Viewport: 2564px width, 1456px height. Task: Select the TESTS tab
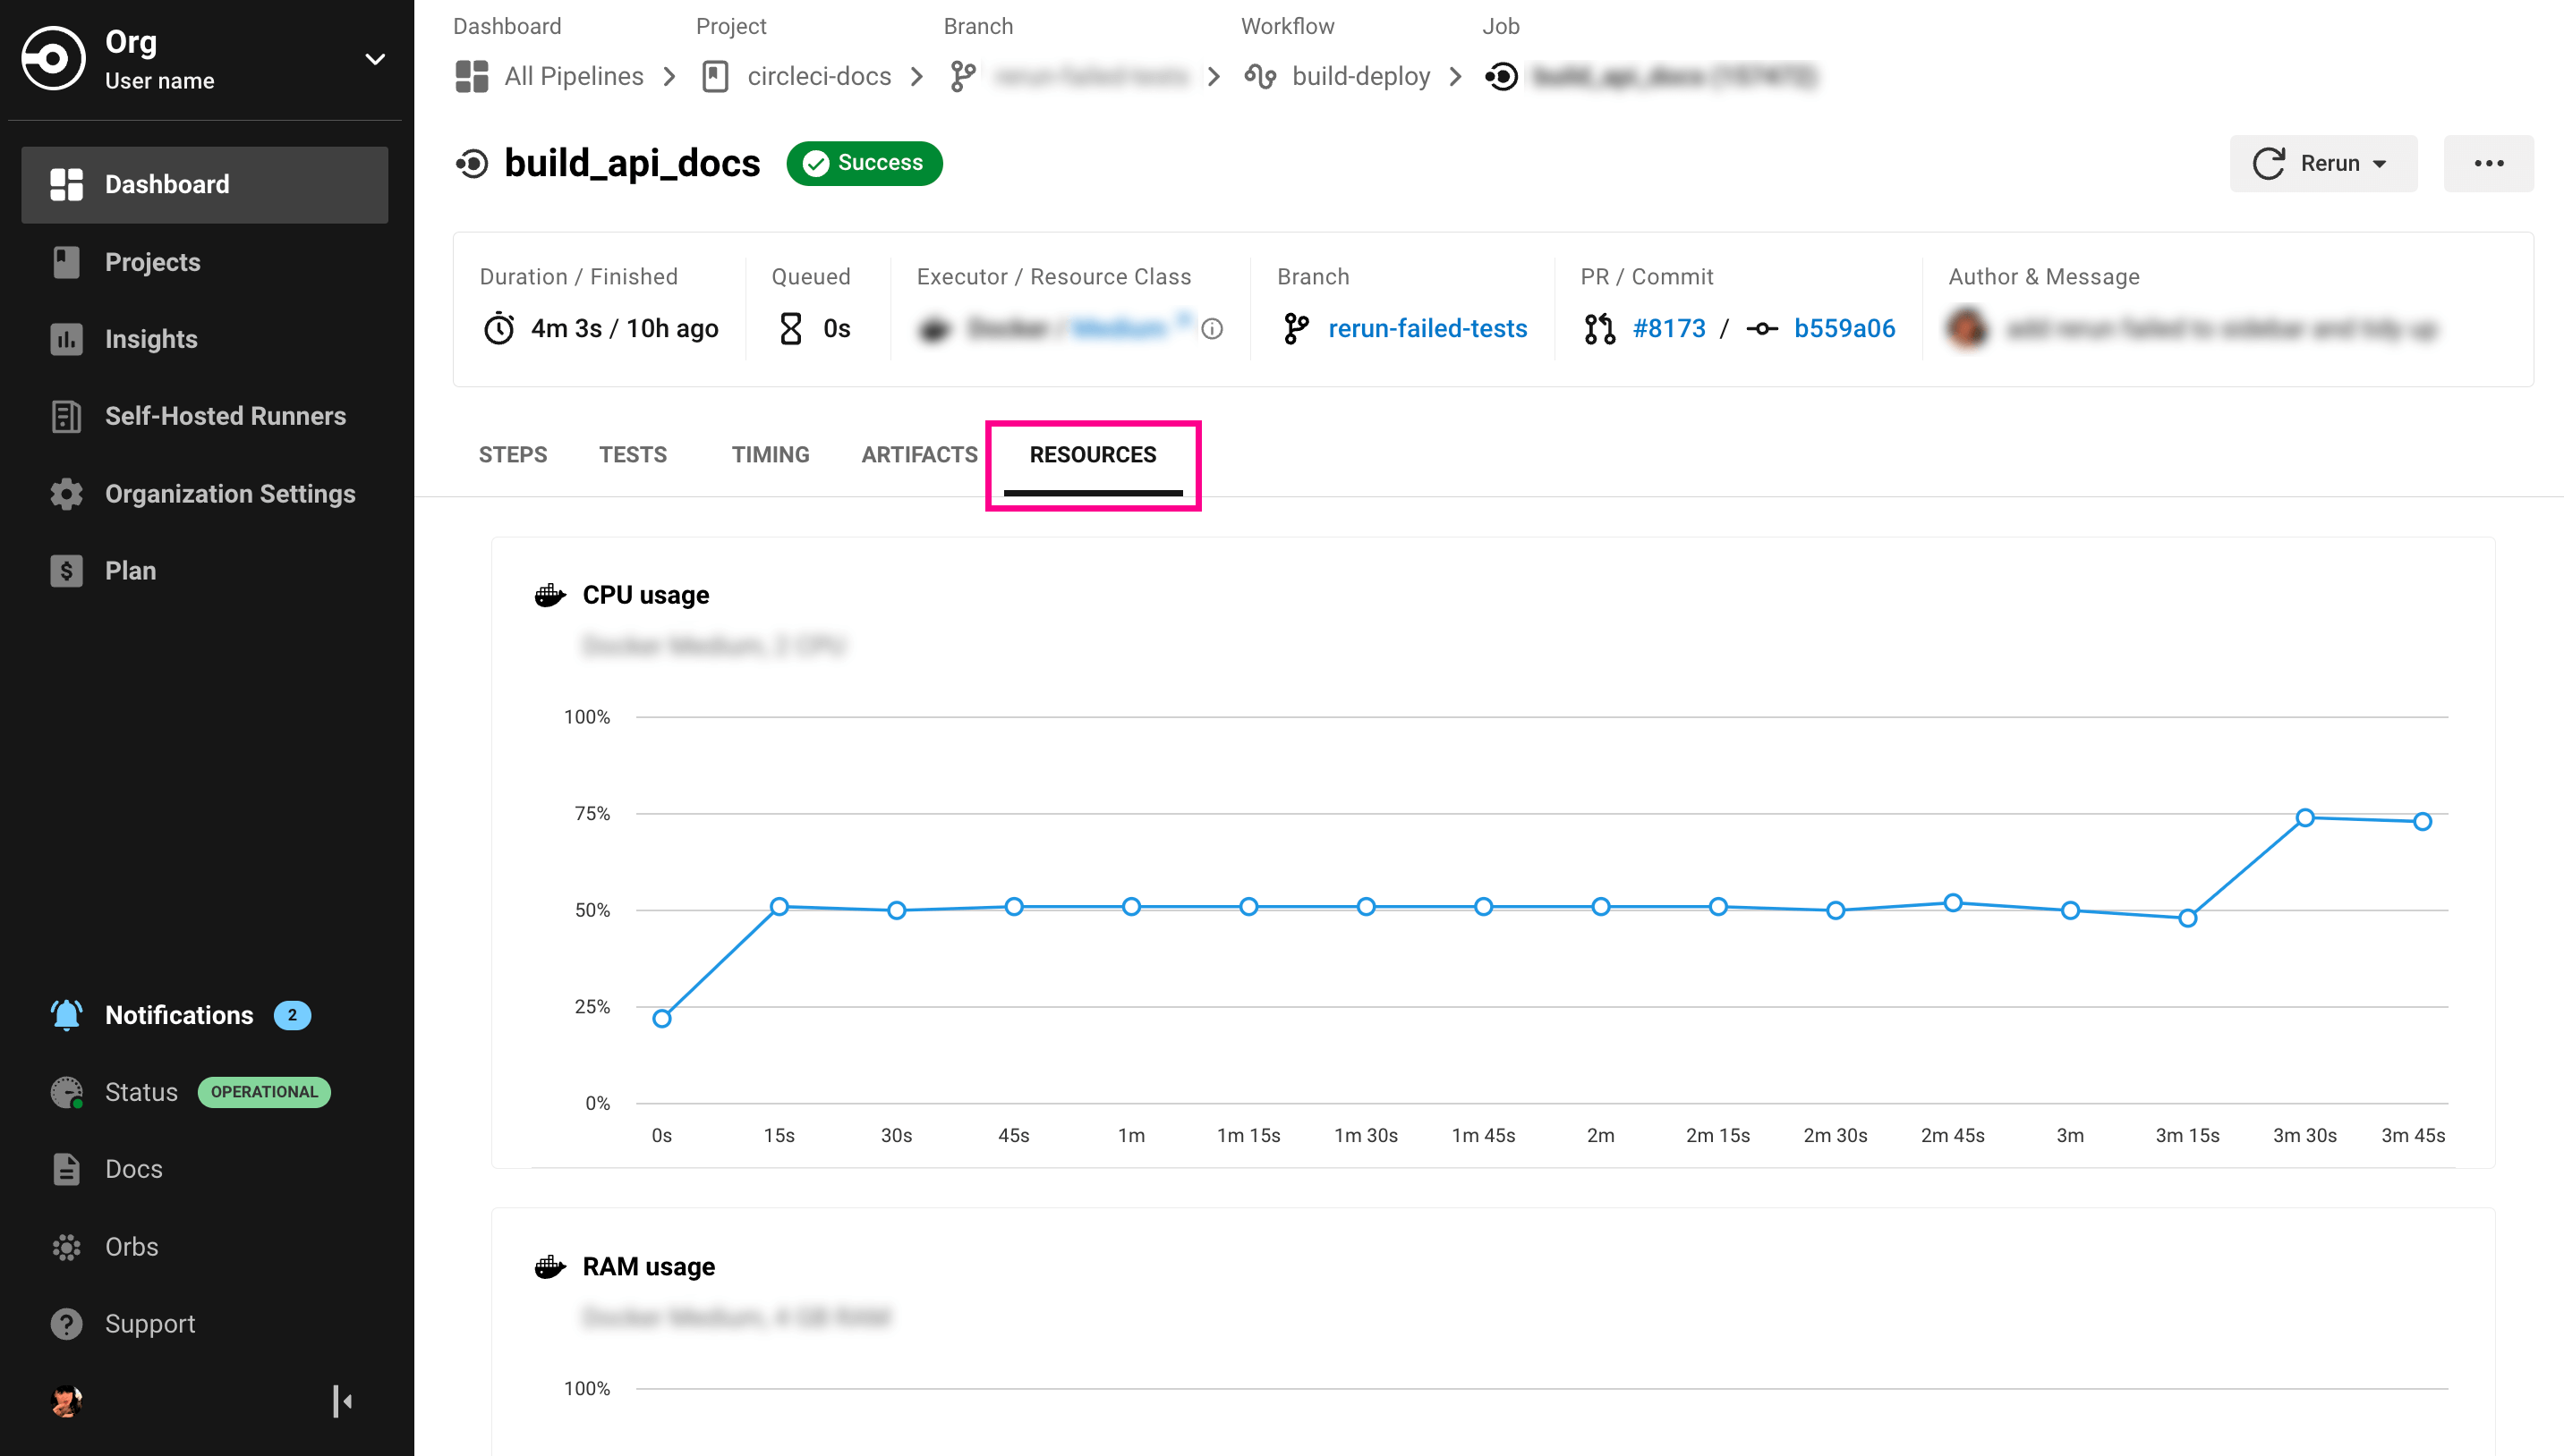(632, 454)
